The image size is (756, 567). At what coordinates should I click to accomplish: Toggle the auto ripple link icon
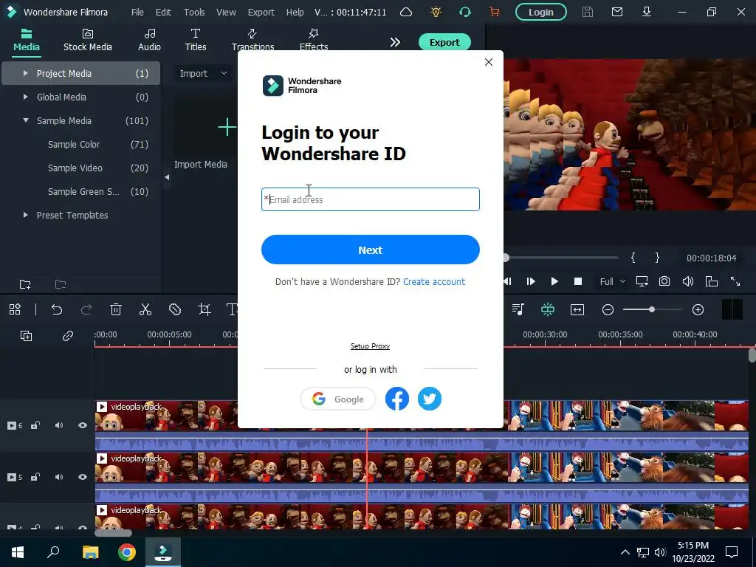point(67,336)
